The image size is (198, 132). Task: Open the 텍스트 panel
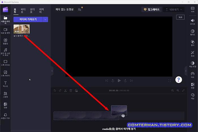[x=5, y=84]
